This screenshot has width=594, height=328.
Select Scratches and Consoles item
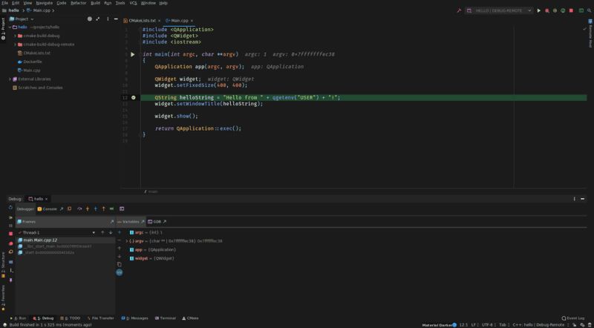pyautogui.click(x=38, y=88)
